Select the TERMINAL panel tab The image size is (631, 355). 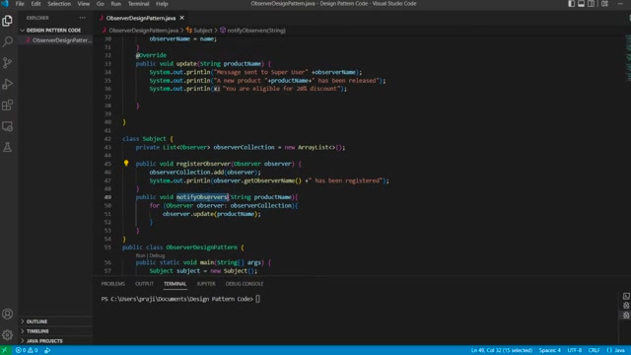[x=175, y=284]
